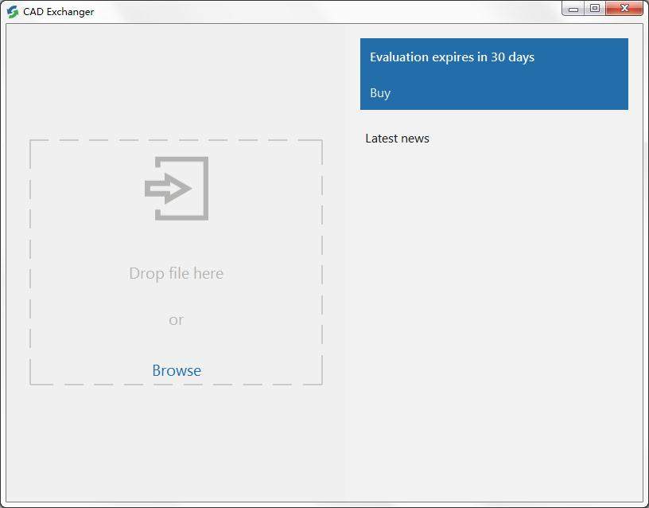Open the Browse file dialog
Viewport: 649px width, 508px height.
(176, 370)
